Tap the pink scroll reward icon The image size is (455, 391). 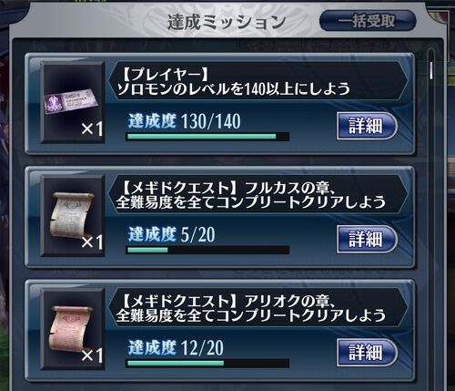click(x=71, y=328)
